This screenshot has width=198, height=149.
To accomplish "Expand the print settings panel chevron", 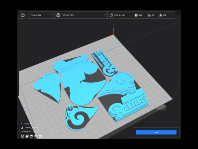I will (172, 15).
